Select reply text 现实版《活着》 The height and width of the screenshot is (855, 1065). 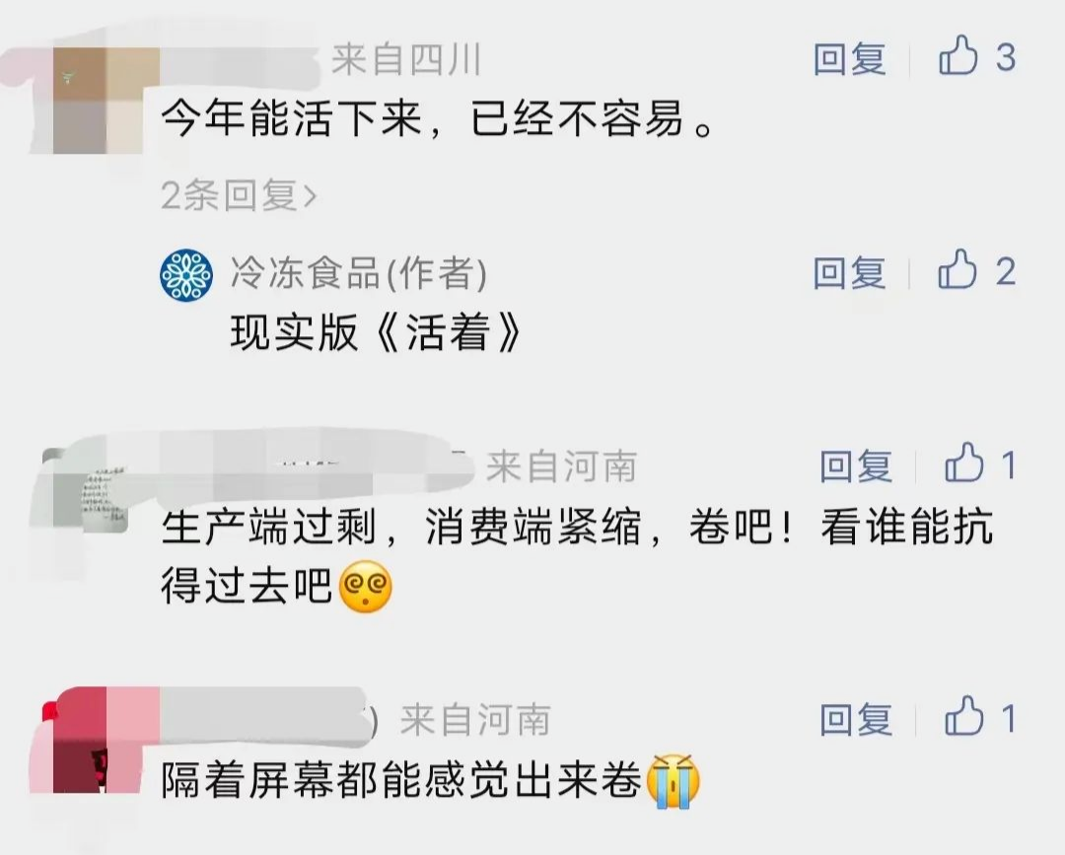(377, 332)
